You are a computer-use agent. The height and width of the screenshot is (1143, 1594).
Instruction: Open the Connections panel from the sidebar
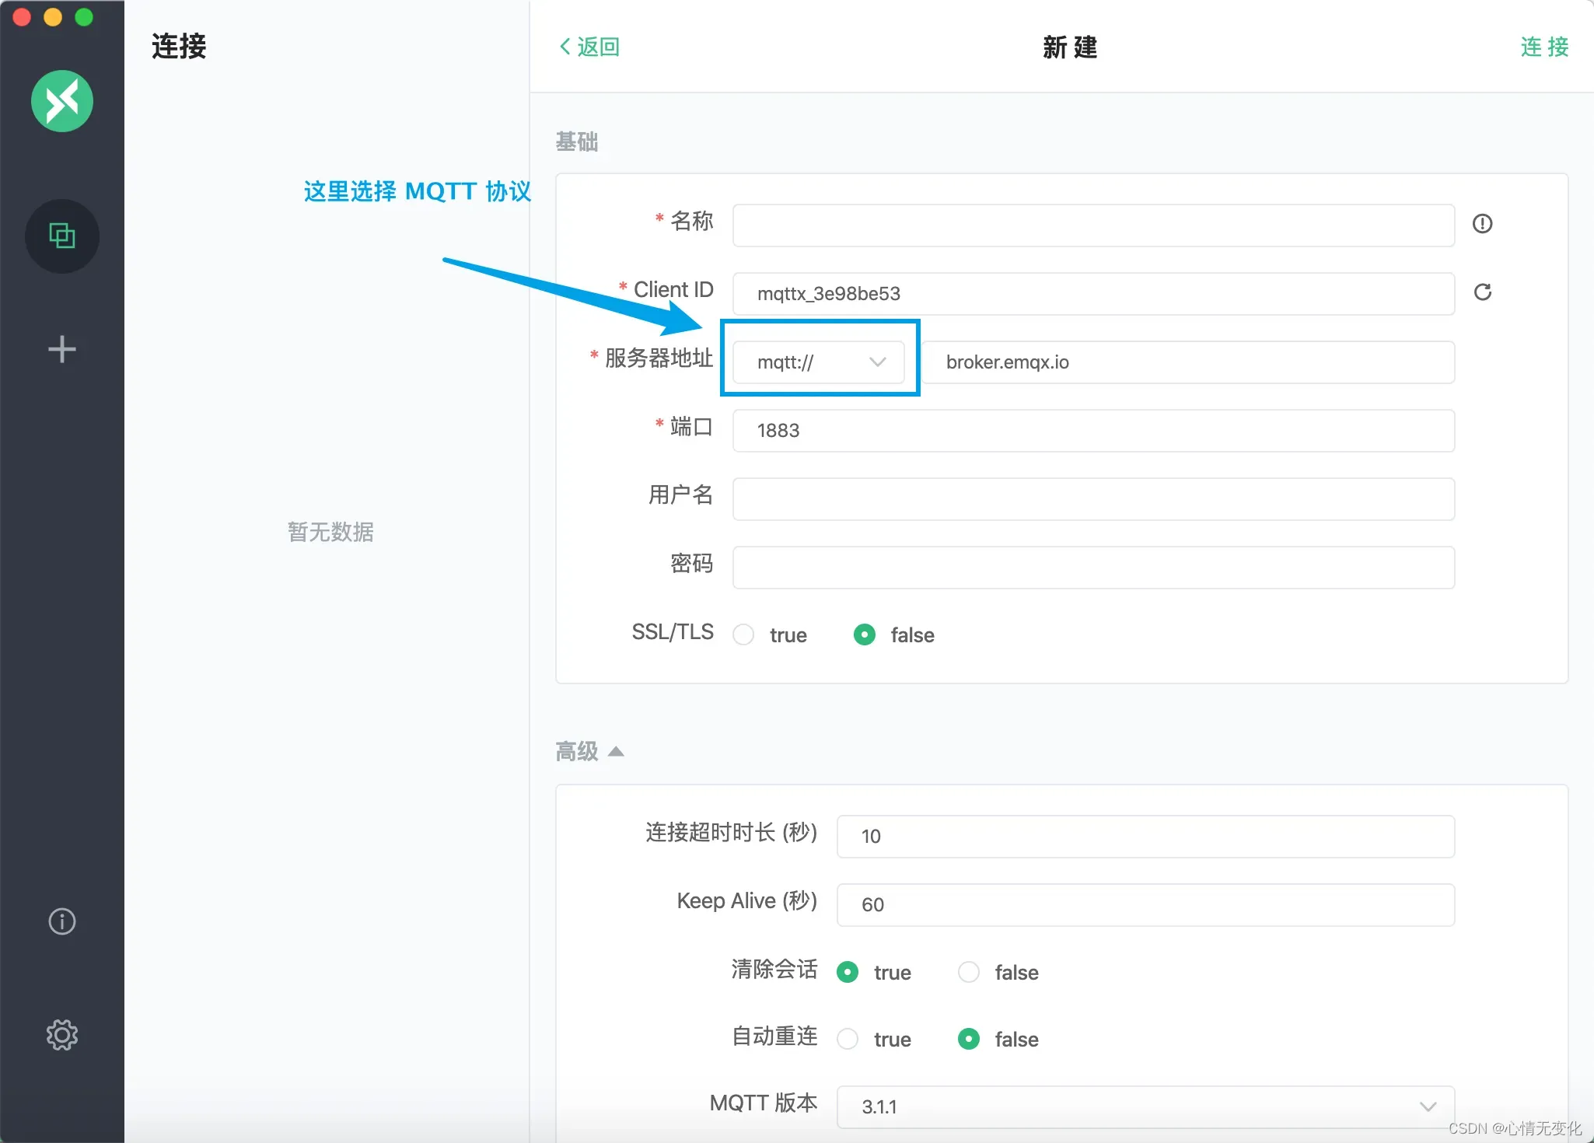click(x=61, y=236)
